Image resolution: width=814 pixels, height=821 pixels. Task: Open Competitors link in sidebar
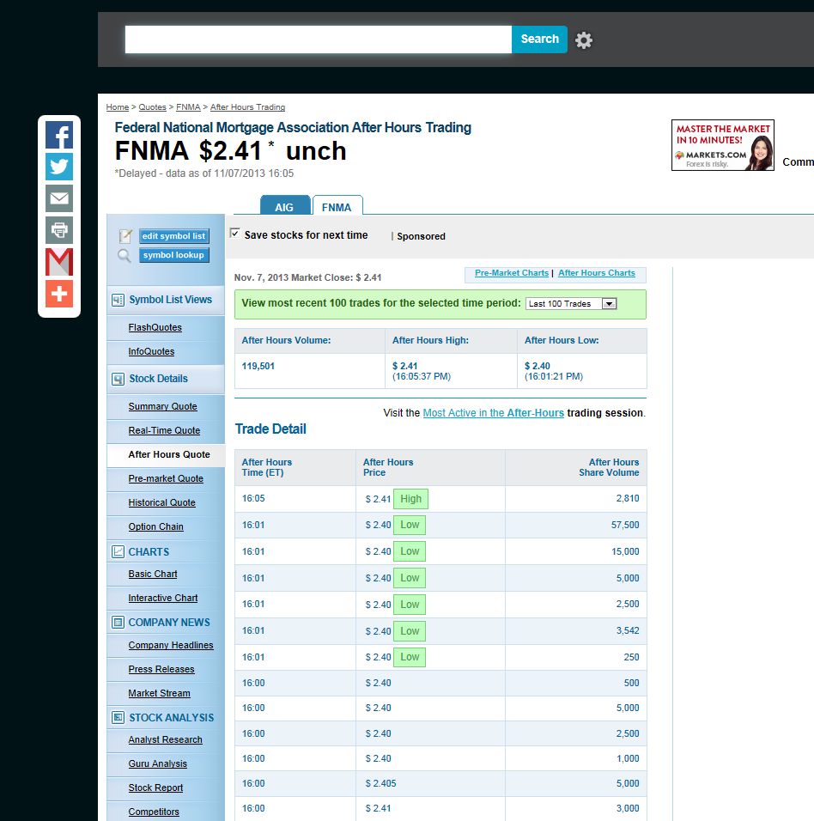click(154, 812)
